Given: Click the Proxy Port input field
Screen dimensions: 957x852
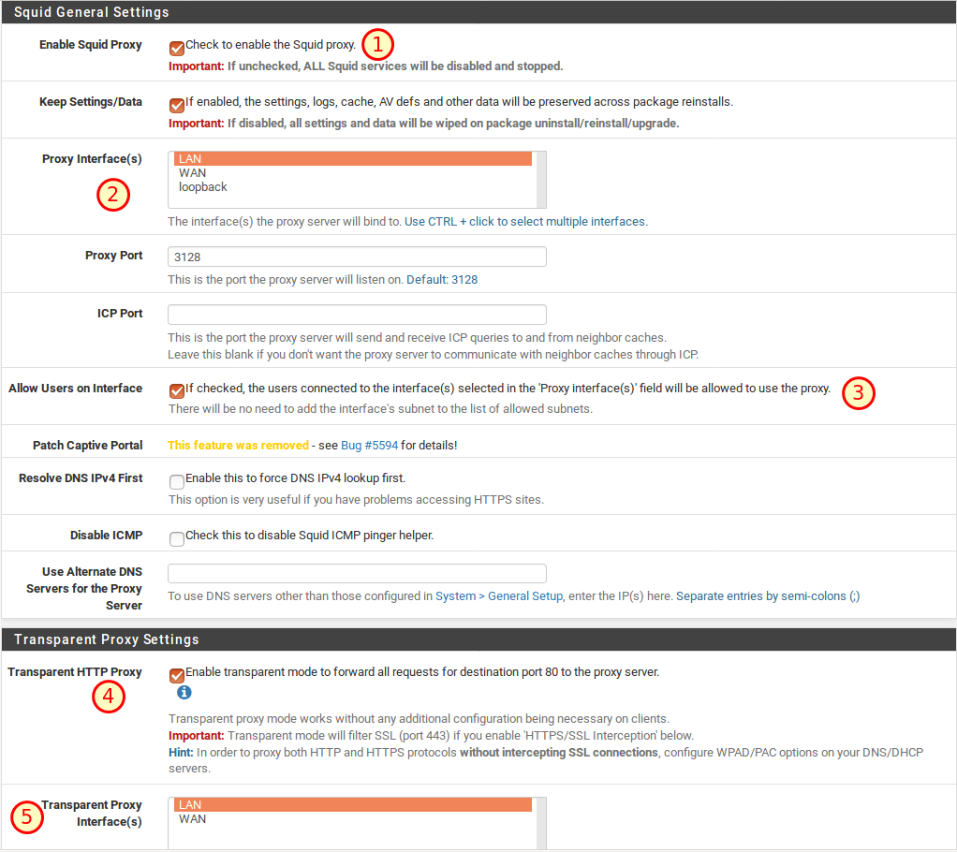Looking at the screenshot, I should (x=357, y=257).
